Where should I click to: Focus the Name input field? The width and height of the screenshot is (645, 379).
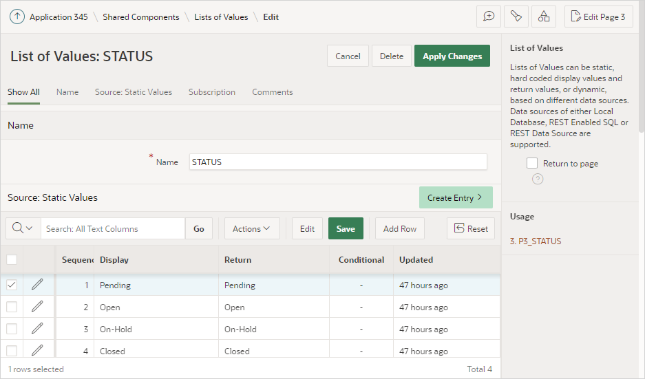338,162
